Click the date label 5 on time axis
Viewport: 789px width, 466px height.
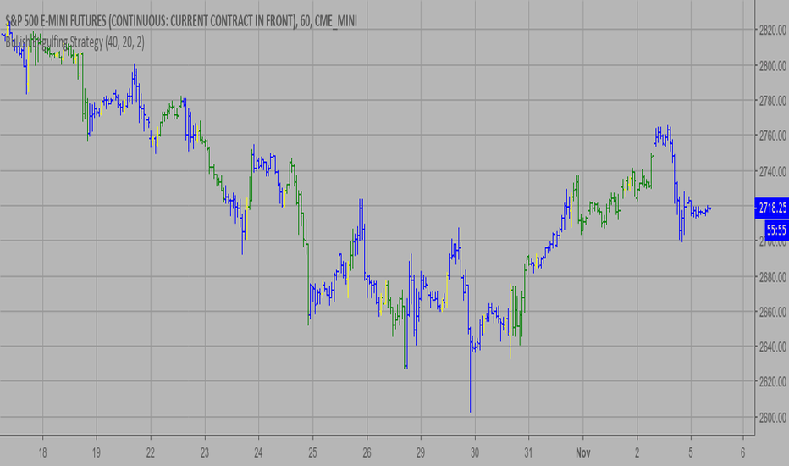click(691, 453)
